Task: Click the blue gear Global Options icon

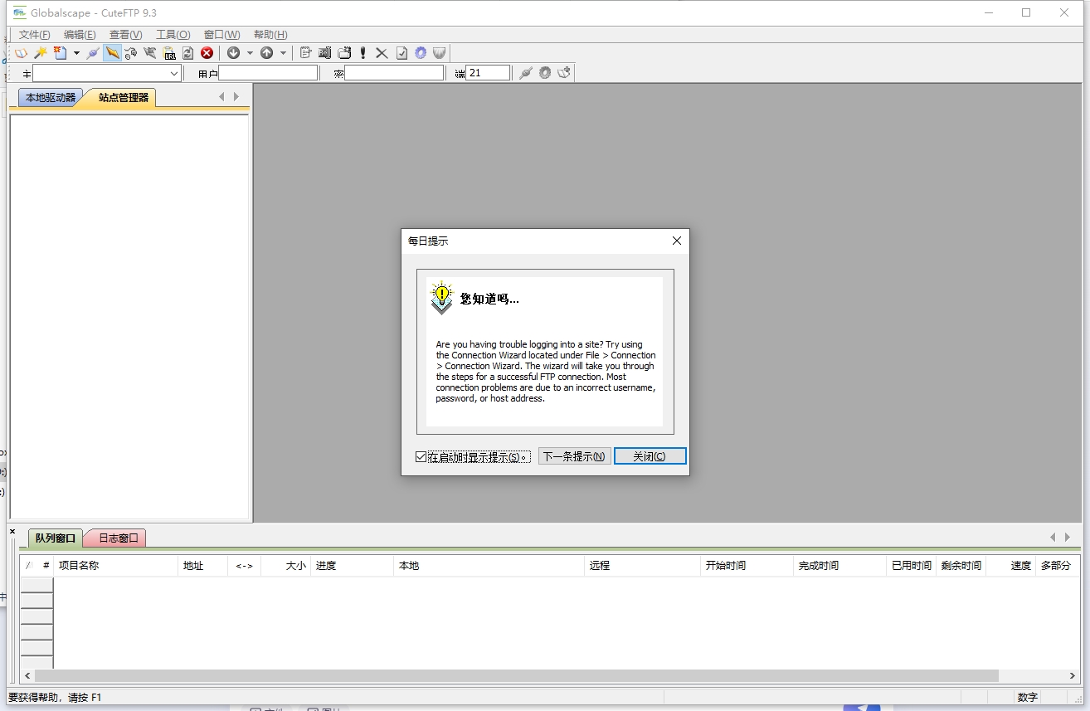Action: tap(421, 53)
